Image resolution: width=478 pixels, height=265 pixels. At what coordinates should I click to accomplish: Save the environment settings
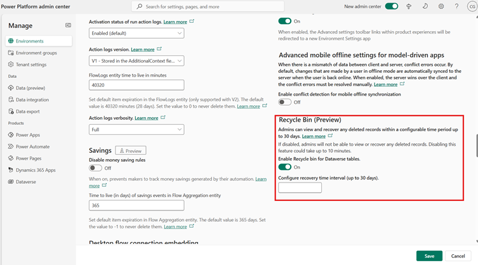429,256
